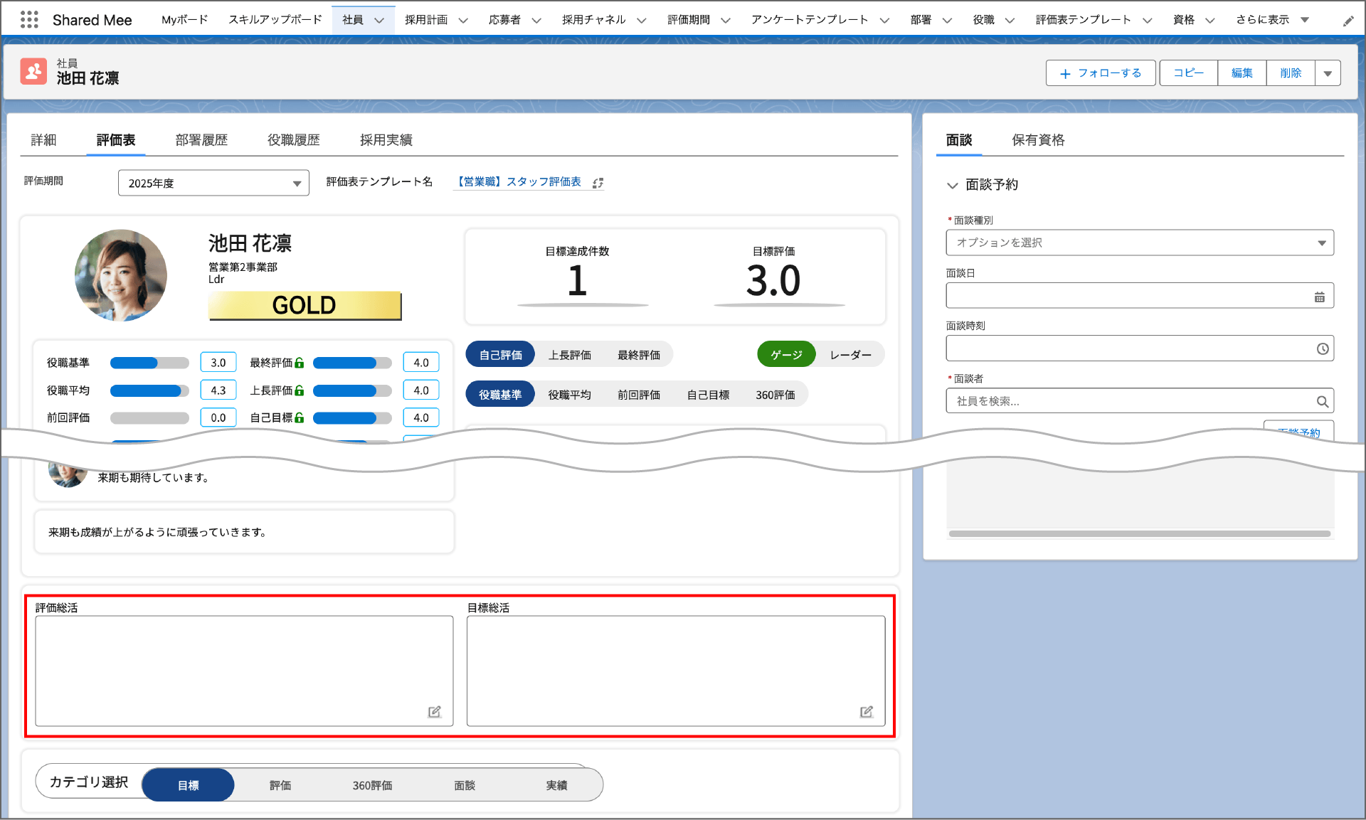Click the edit icon in 評価総活 box
This screenshot has height=820, width=1366.
(x=434, y=712)
